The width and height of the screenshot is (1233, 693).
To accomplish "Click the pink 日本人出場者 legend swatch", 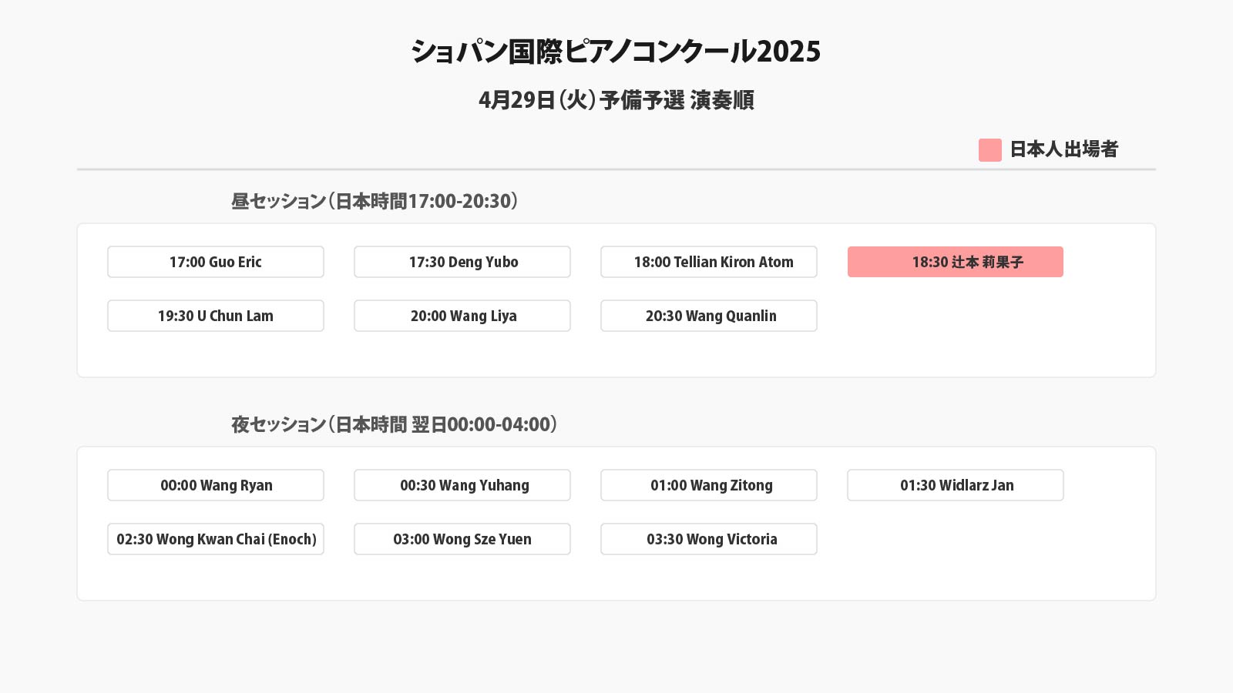I will point(990,150).
